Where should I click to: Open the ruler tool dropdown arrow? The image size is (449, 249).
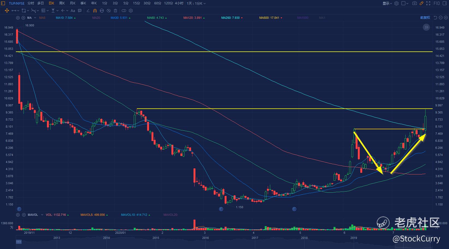click(x=57, y=11)
